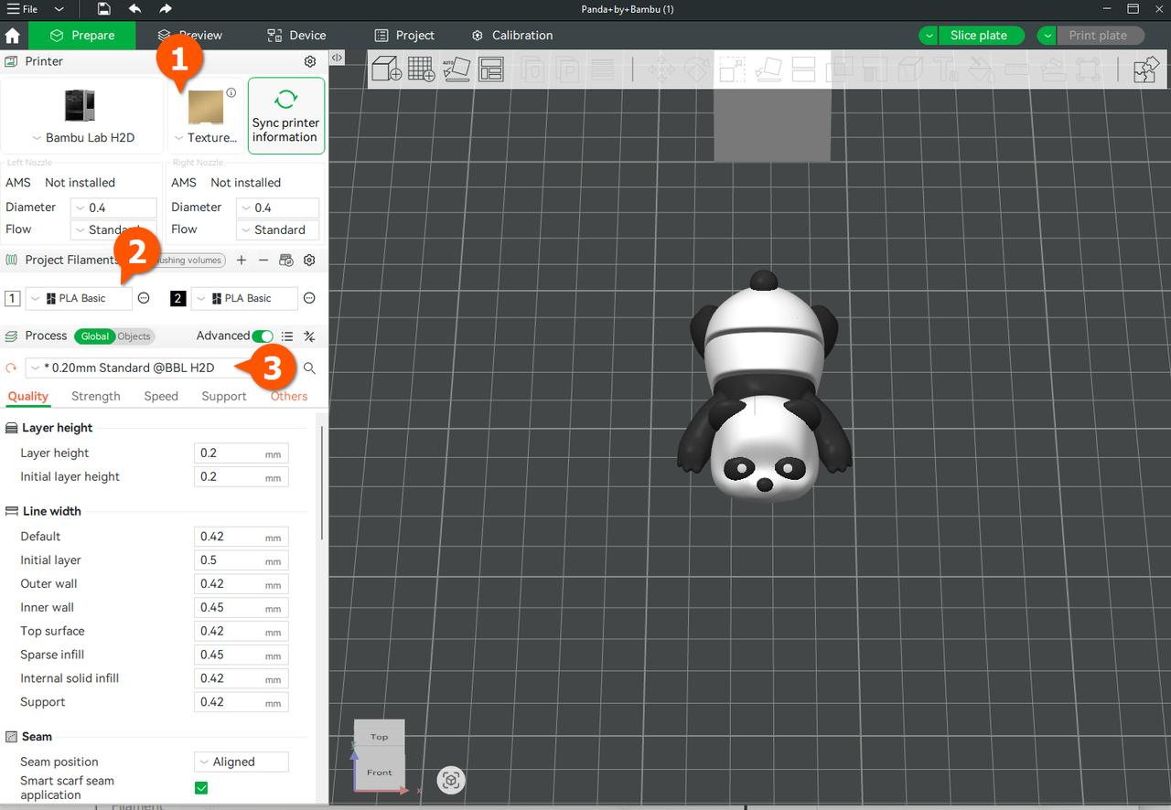Open the Seam position Aligned dropdown

tap(242, 762)
